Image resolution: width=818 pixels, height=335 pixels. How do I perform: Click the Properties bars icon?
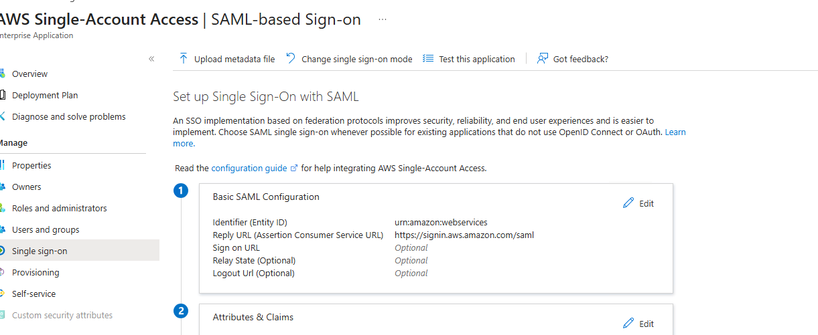point(2,165)
